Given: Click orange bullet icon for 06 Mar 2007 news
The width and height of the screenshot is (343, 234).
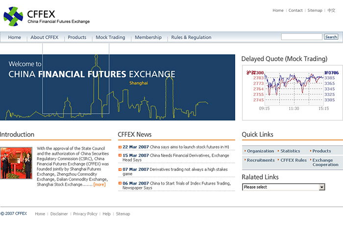Looking at the screenshot, I should tap(120, 183).
